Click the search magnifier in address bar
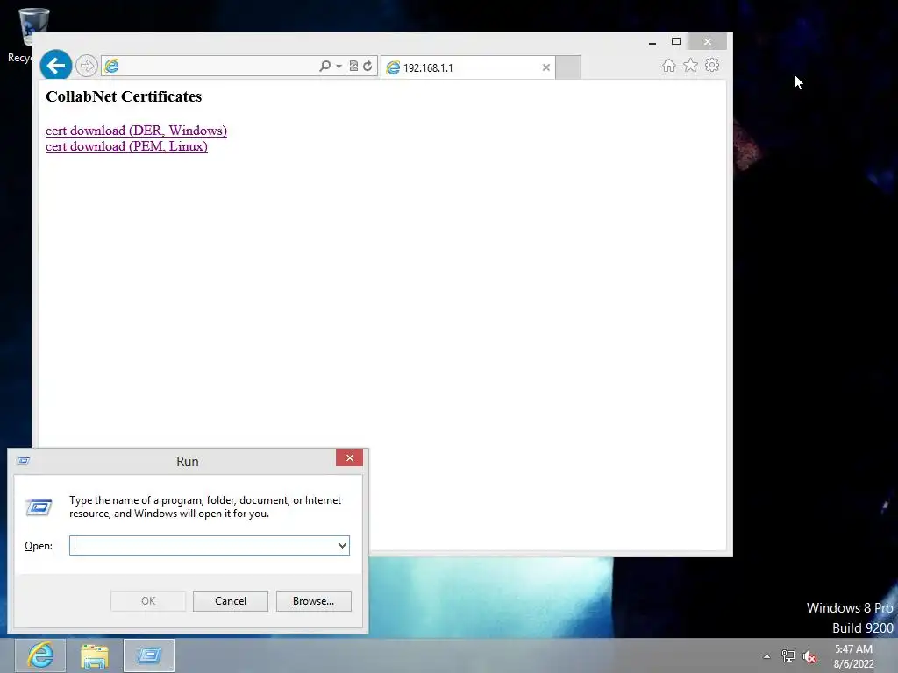The image size is (898, 673). click(324, 67)
